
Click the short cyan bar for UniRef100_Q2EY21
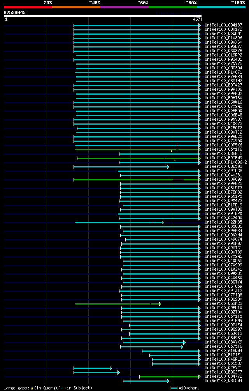[x=93, y=368]
